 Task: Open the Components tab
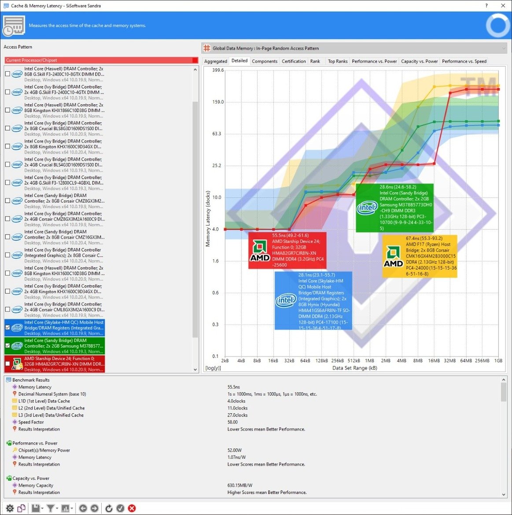[265, 61]
